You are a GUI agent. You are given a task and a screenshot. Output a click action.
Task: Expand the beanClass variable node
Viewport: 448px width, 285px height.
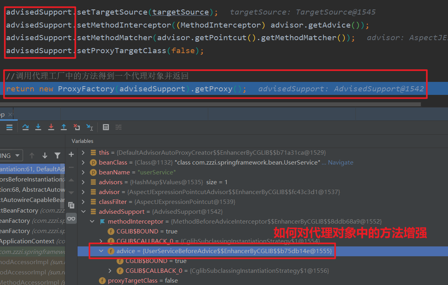[83, 163]
